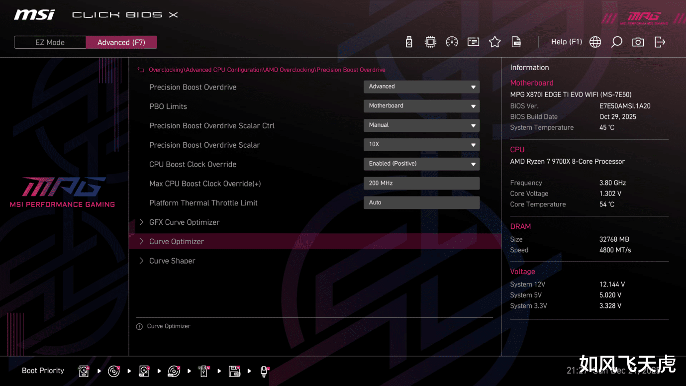
Task: Click the DRAM speed value "4800 MT/s"
Action: tap(615, 250)
